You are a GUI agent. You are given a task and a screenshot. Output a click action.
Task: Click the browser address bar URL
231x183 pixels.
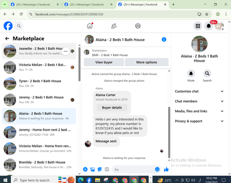69,14
